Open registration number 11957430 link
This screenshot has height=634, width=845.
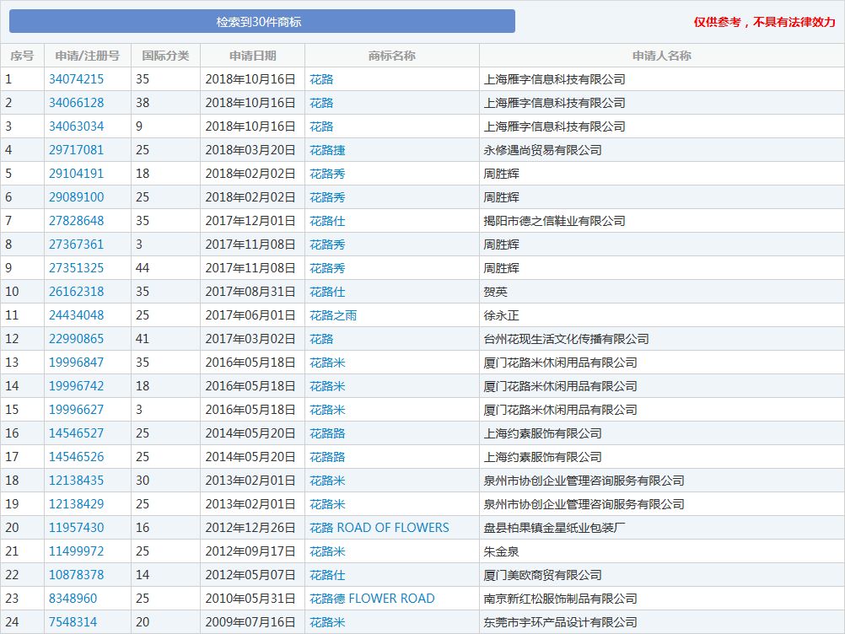click(x=76, y=528)
